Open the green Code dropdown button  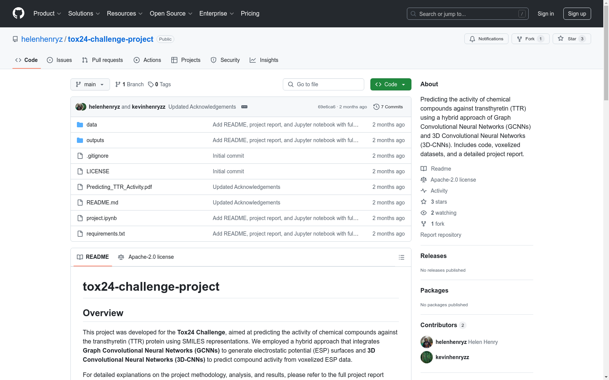391,84
